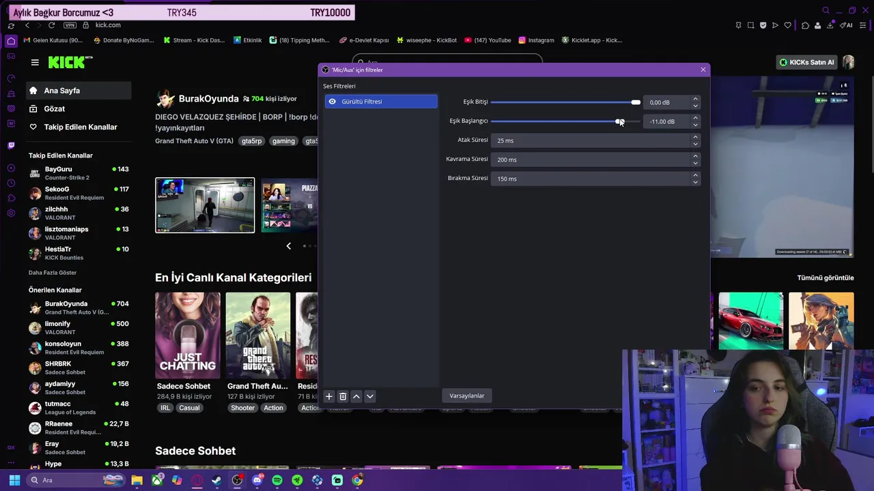Decrease Eşik Bitişi with down stepper

tap(695, 106)
